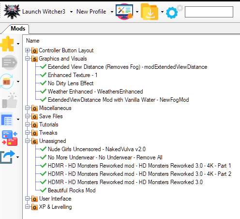240x219 pixels.
Task: Toggle checkmark for Weather Enhanced mod
Action: click(43, 92)
